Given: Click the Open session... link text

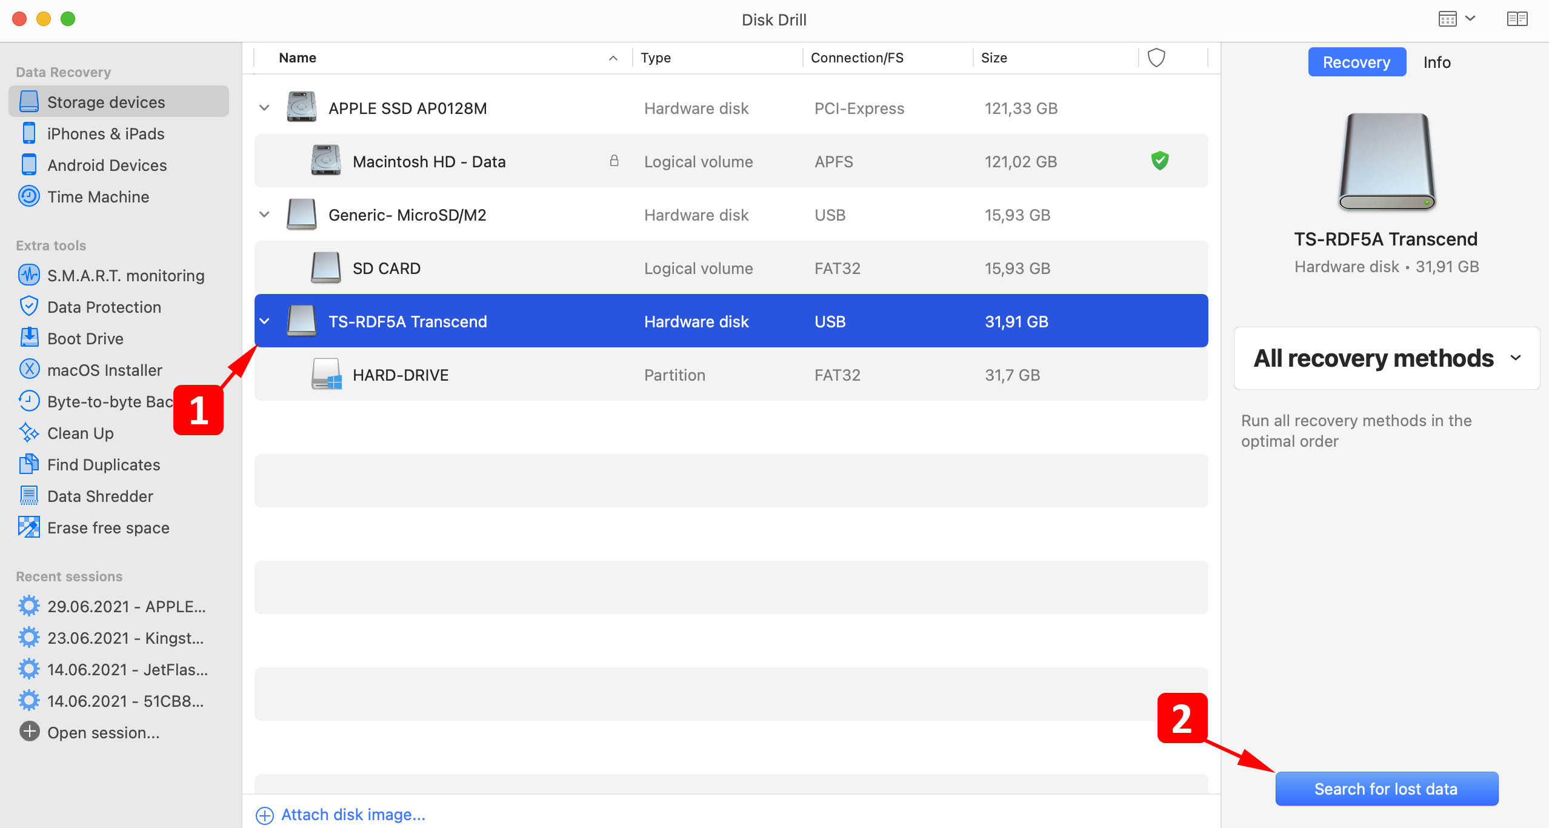Looking at the screenshot, I should coord(103,732).
